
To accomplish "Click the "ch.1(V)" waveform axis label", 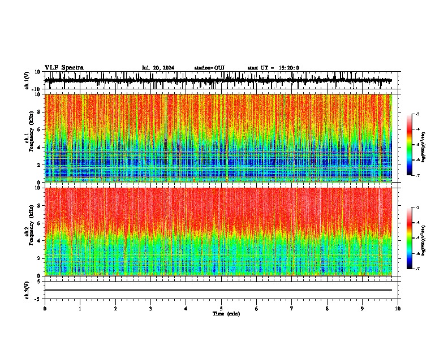I will tap(27, 80).
